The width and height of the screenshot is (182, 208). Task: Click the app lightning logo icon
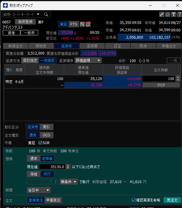[5, 5]
